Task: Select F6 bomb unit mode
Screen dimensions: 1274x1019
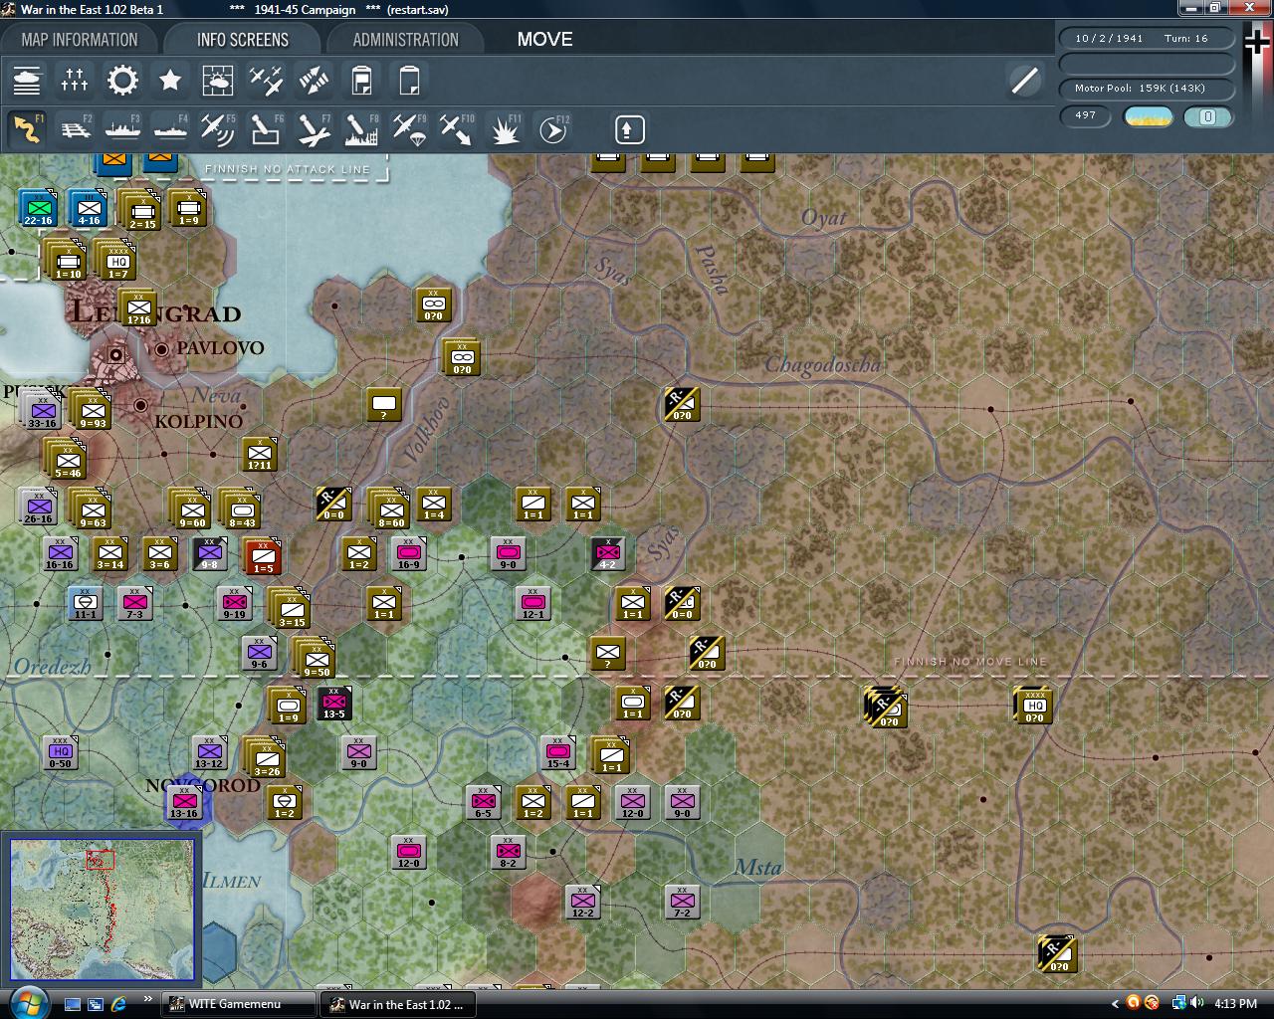Action: tap(266, 129)
